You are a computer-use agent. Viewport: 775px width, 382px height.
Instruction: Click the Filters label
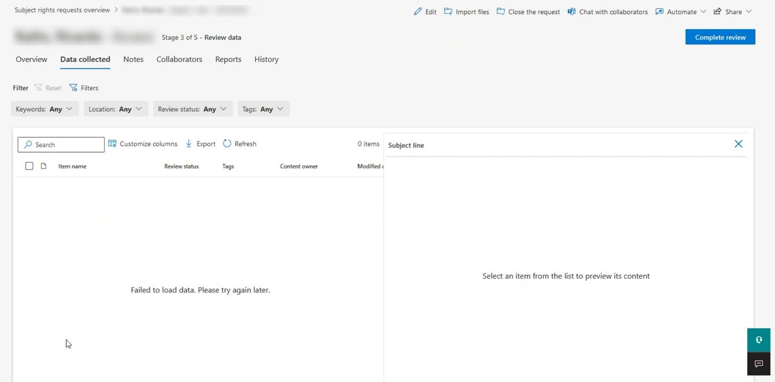pyautogui.click(x=90, y=88)
